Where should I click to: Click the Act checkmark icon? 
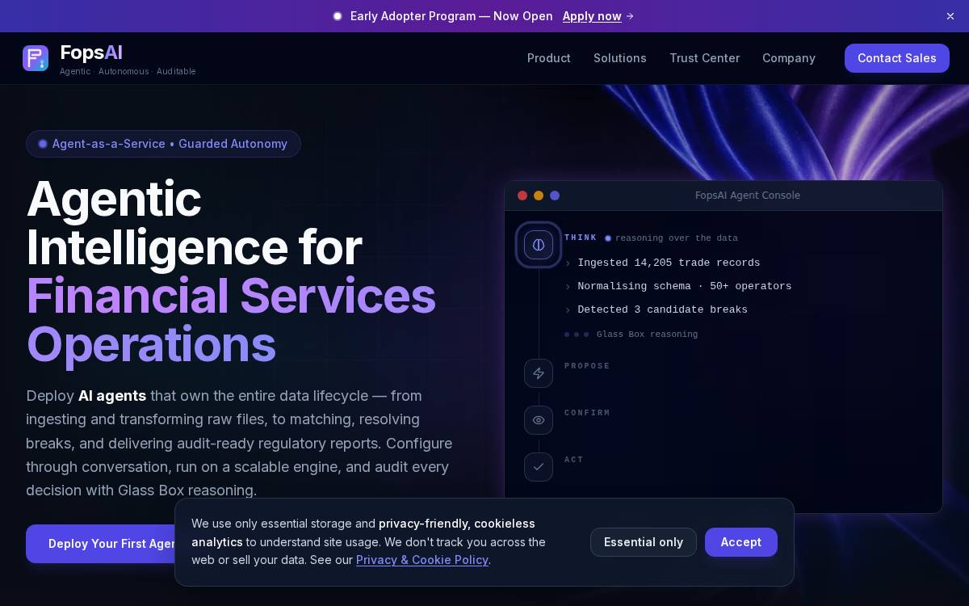coord(539,467)
